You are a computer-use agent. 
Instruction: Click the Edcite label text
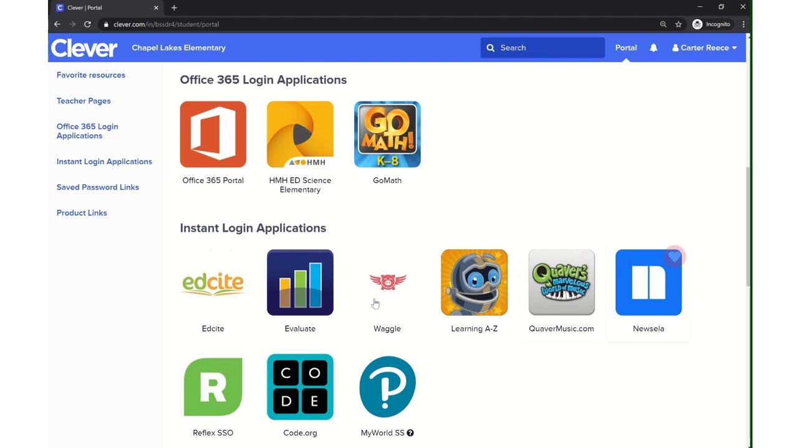(213, 329)
